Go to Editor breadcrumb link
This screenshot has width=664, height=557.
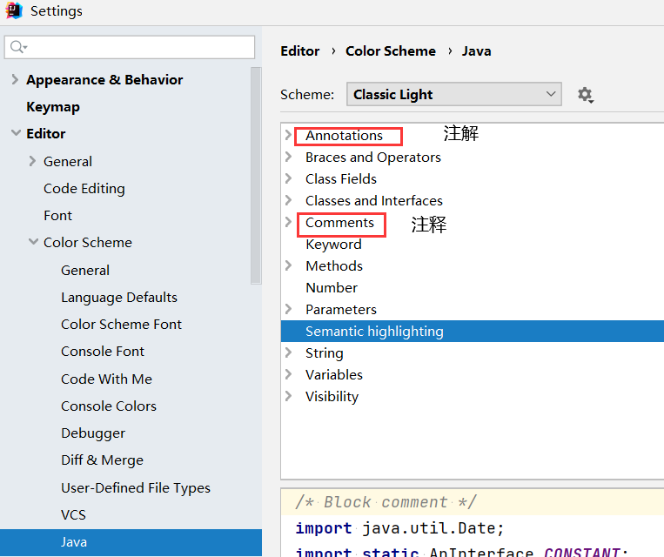(300, 51)
